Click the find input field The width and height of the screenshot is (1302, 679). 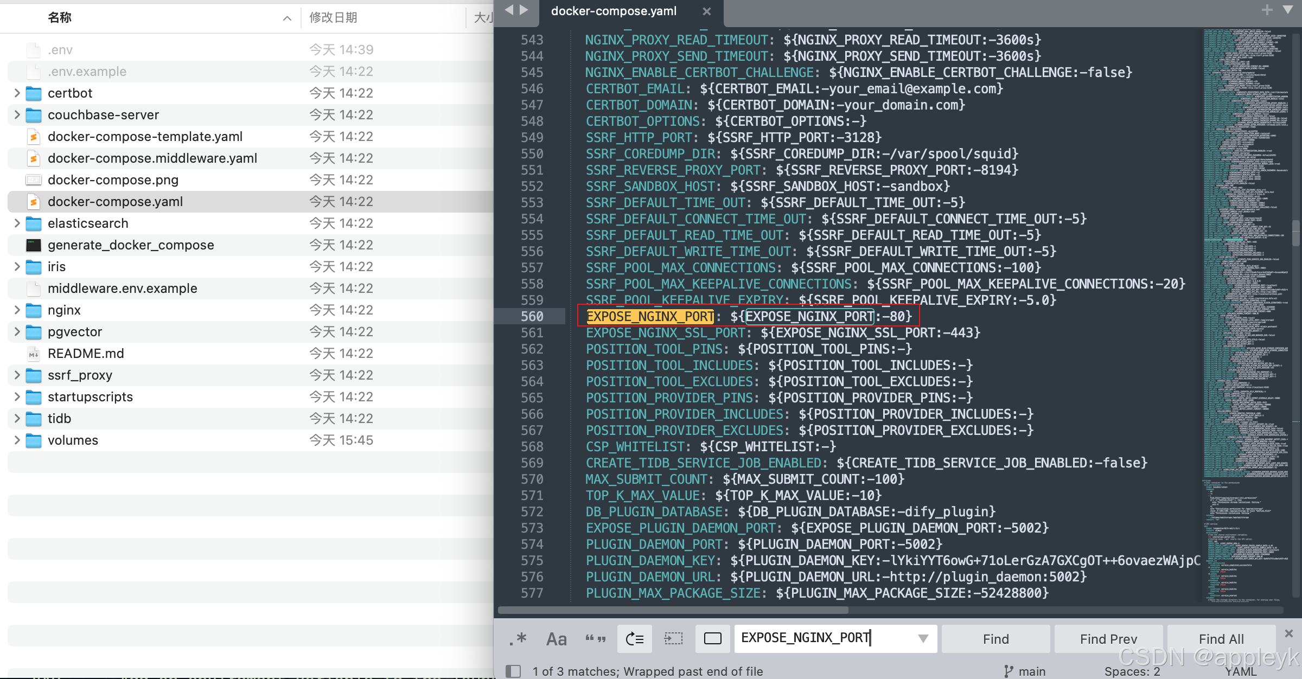825,638
